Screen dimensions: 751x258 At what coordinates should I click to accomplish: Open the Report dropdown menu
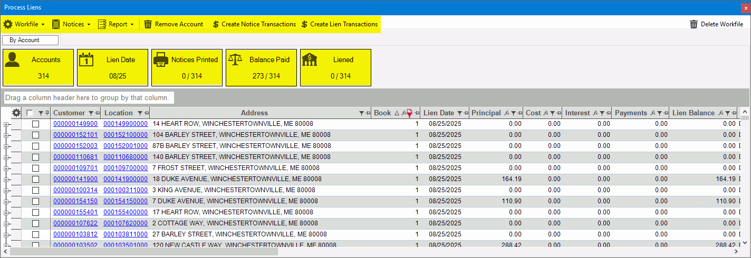116,24
